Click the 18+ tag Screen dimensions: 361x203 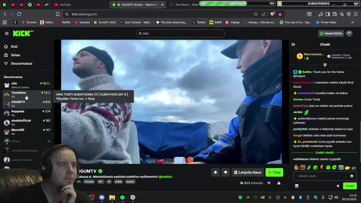(x=100, y=182)
